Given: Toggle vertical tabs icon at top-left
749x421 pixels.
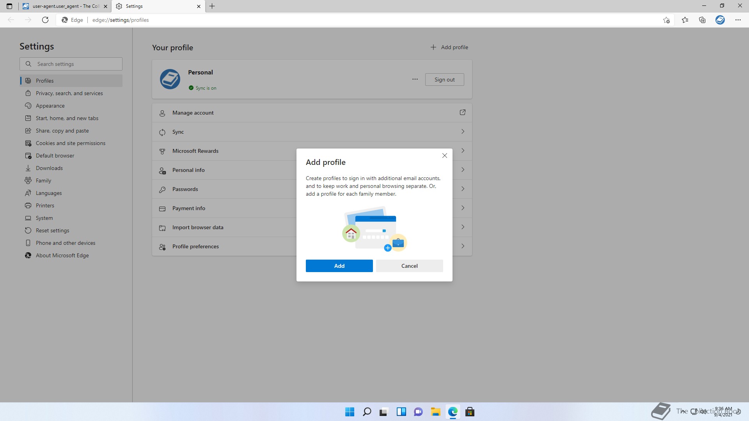Looking at the screenshot, I should coord(9,6).
